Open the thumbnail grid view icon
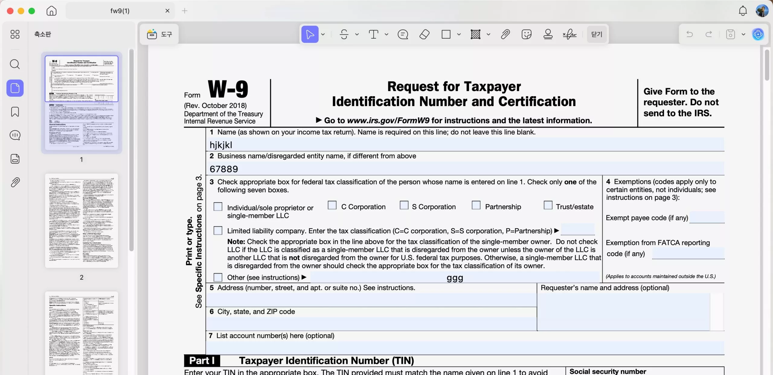Viewport: 773px width, 375px height. pyautogui.click(x=15, y=34)
